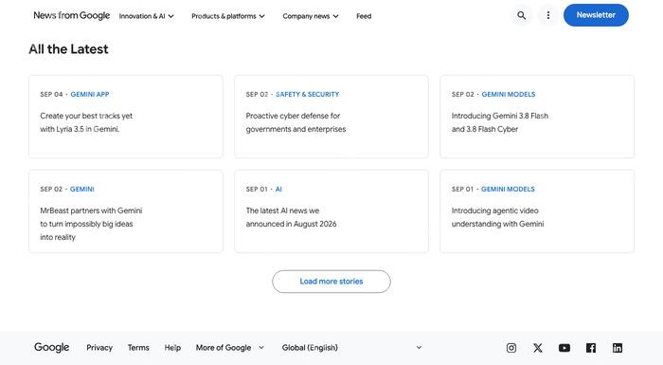Open GEMINI MODELS tag on video understanding card

point(508,189)
